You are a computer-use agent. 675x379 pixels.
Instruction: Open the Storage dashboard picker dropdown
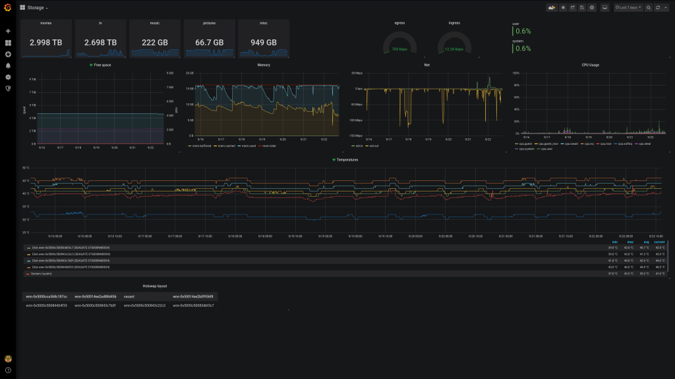[x=38, y=8]
